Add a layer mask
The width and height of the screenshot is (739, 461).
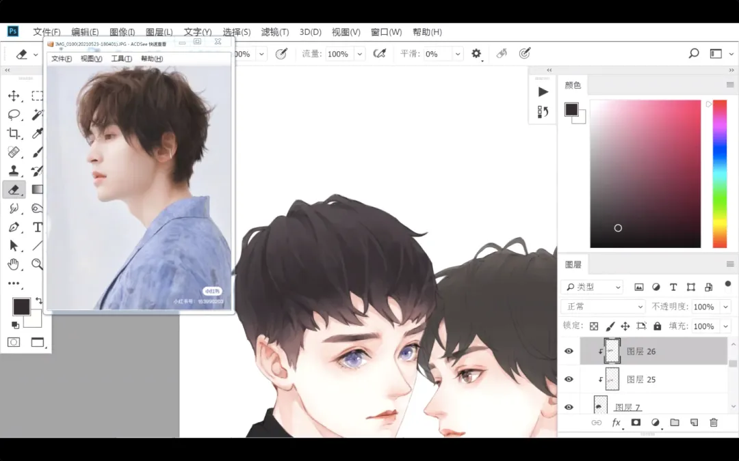click(636, 423)
